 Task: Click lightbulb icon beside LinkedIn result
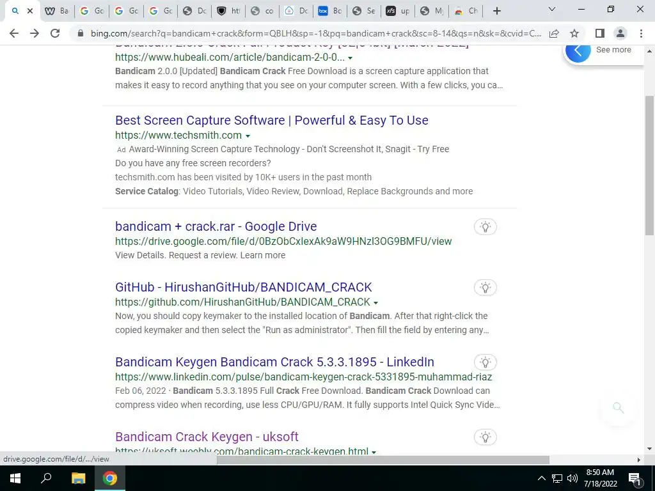coord(485,362)
